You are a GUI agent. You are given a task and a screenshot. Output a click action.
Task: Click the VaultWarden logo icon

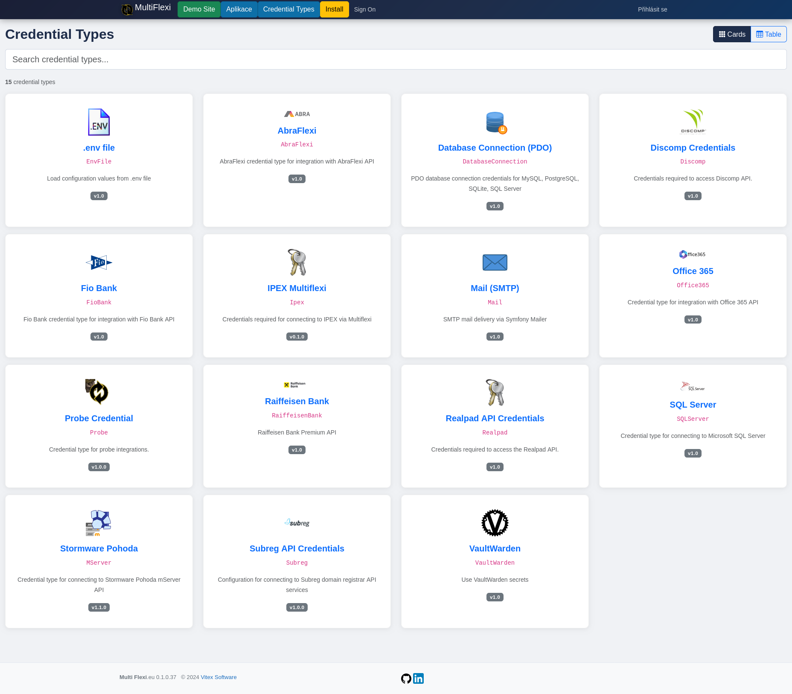495,523
